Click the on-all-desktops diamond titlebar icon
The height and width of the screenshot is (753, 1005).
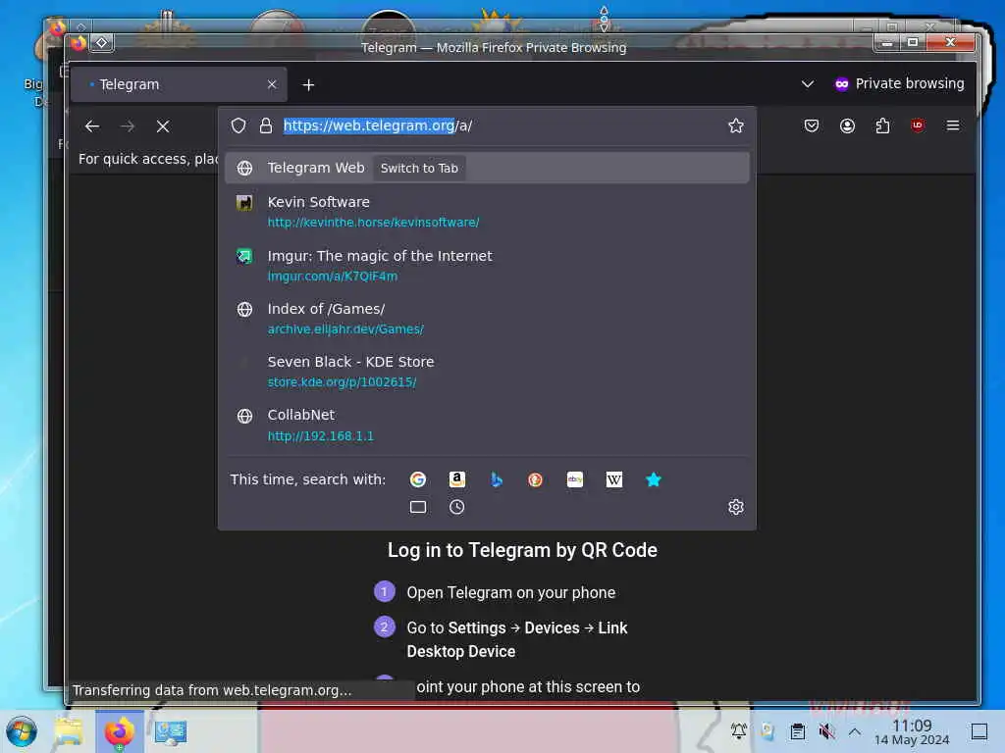pyautogui.click(x=102, y=43)
